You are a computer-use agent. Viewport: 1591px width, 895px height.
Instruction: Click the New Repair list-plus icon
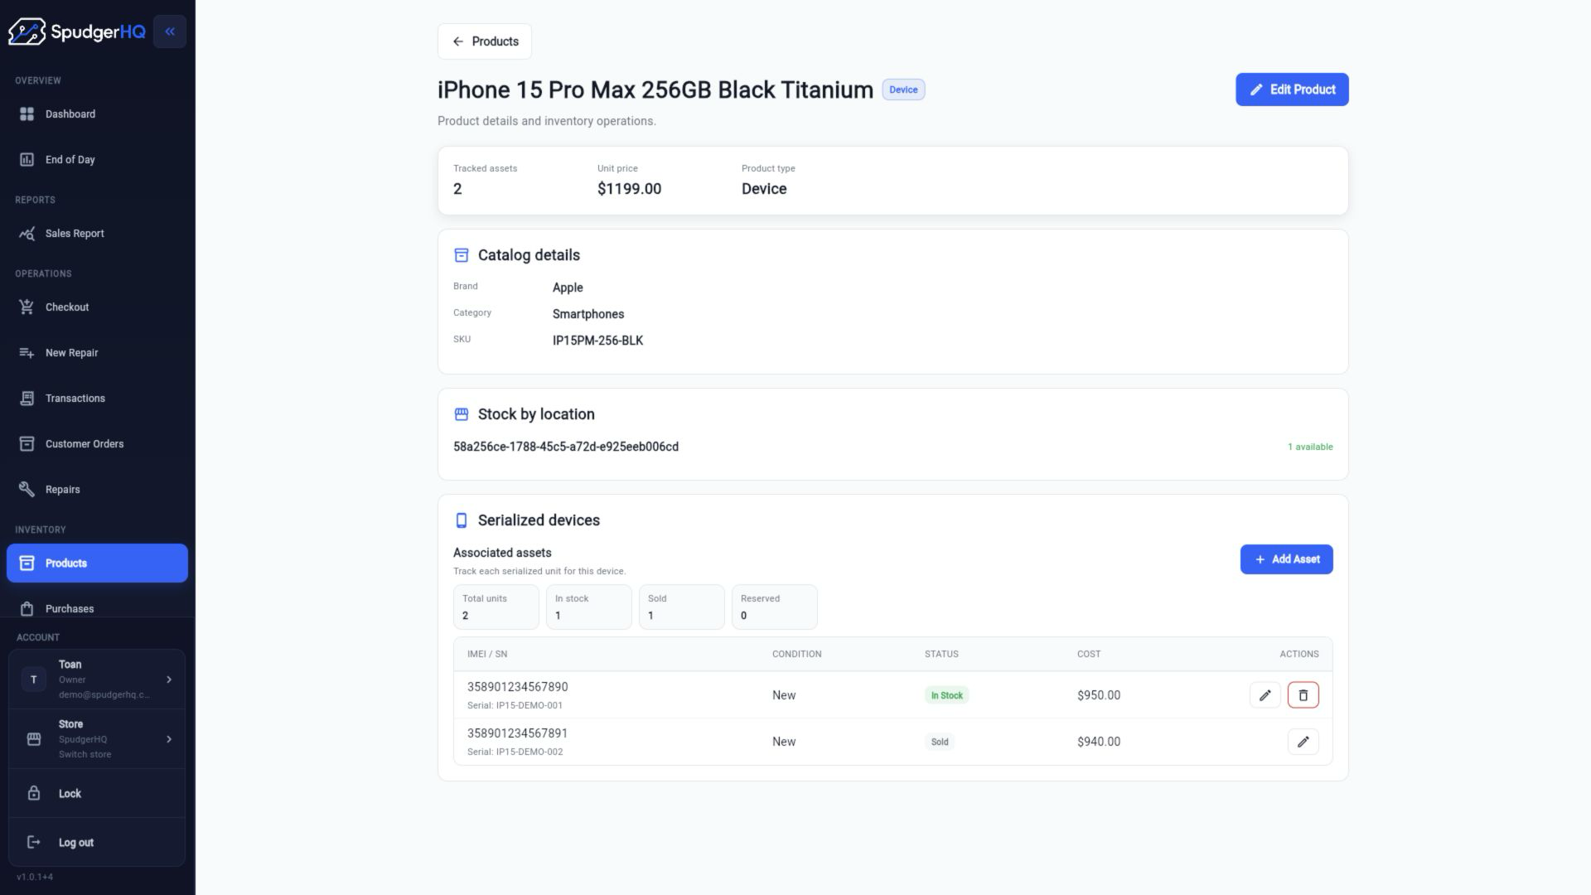(x=27, y=352)
